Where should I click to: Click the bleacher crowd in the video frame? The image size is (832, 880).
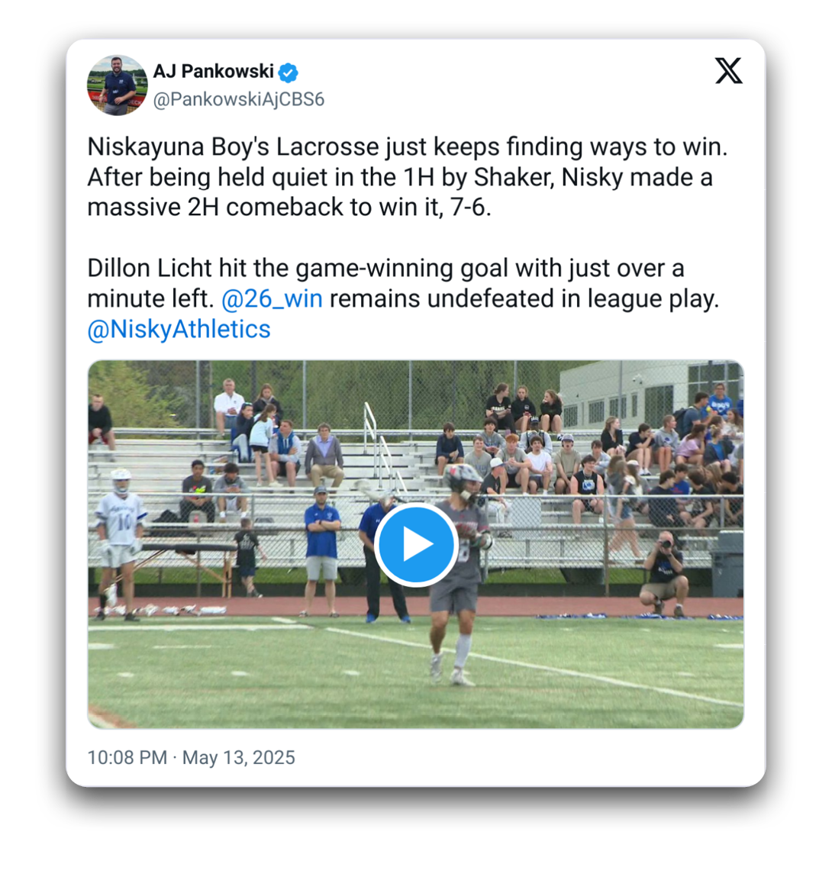(534, 458)
